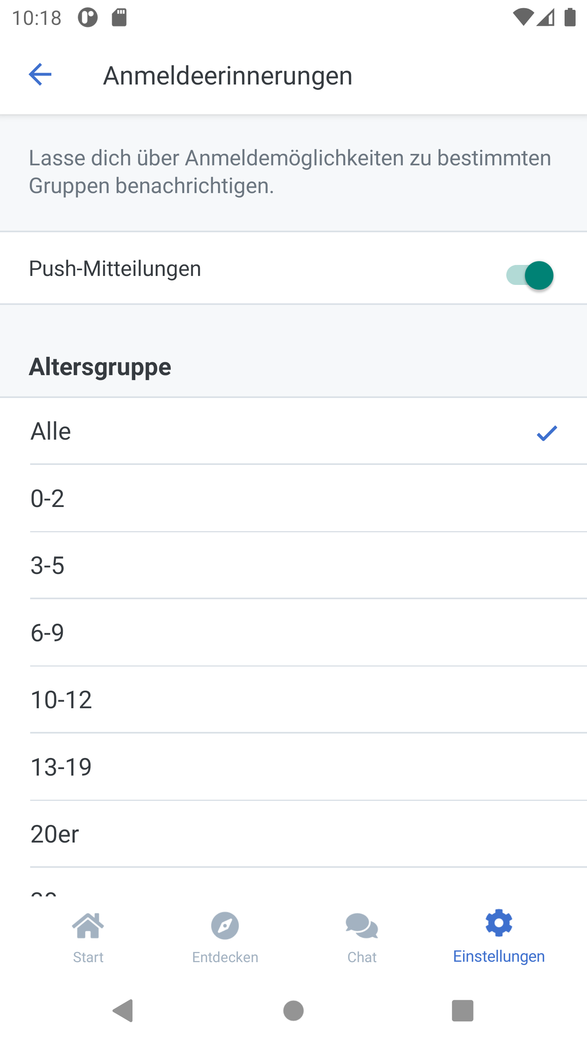The width and height of the screenshot is (587, 1045).
Task: Open the Chat speech bubbles icon
Action: [x=362, y=926]
